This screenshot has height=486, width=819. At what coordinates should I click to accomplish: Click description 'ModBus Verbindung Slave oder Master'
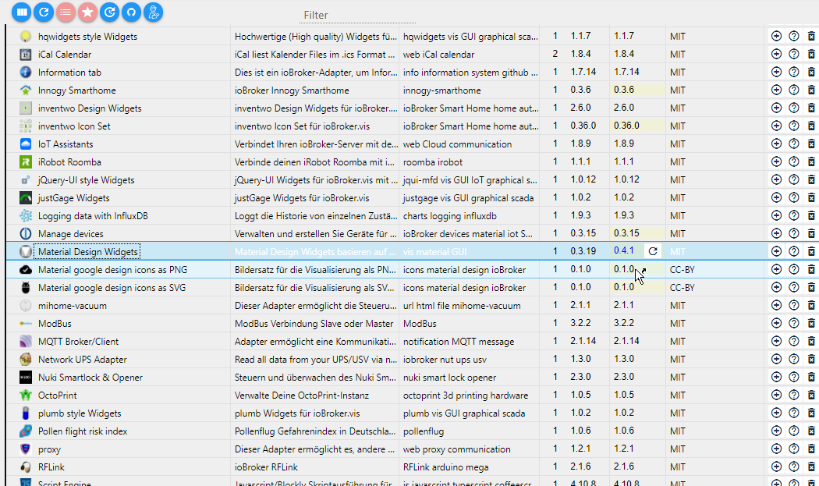(x=314, y=324)
